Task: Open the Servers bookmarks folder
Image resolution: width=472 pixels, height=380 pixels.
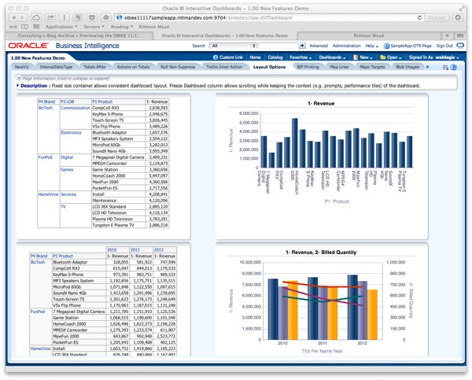Action: pos(94,27)
